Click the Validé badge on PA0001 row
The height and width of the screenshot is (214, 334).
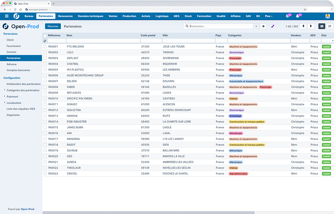pyautogui.click(x=326, y=47)
